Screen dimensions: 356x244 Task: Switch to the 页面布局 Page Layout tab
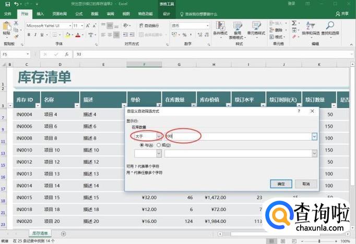[60, 14]
